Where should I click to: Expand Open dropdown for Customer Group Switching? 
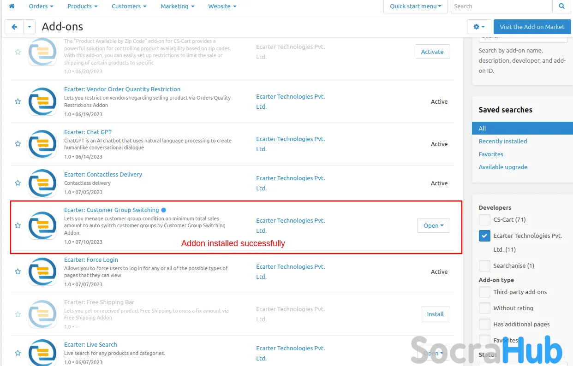(x=433, y=225)
